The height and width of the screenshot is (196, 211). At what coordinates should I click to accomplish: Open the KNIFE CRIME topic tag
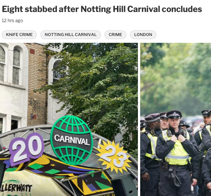19,35
